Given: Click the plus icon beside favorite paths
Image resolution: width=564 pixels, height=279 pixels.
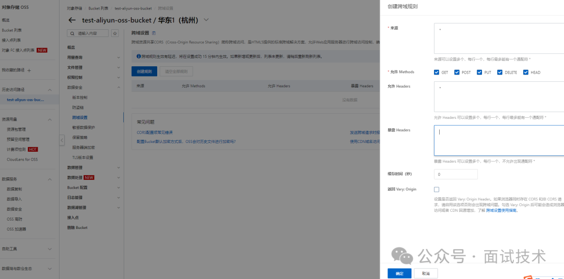Looking at the screenshot, I should 29,70.
